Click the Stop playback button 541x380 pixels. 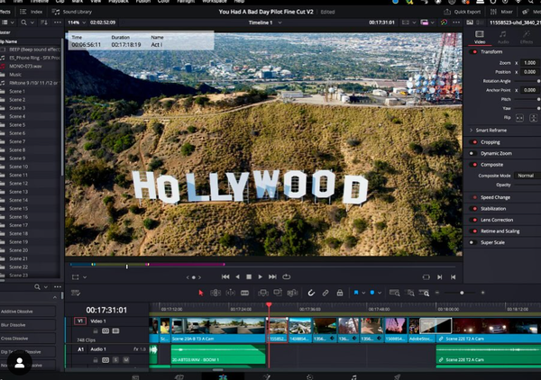pos(249,276)
